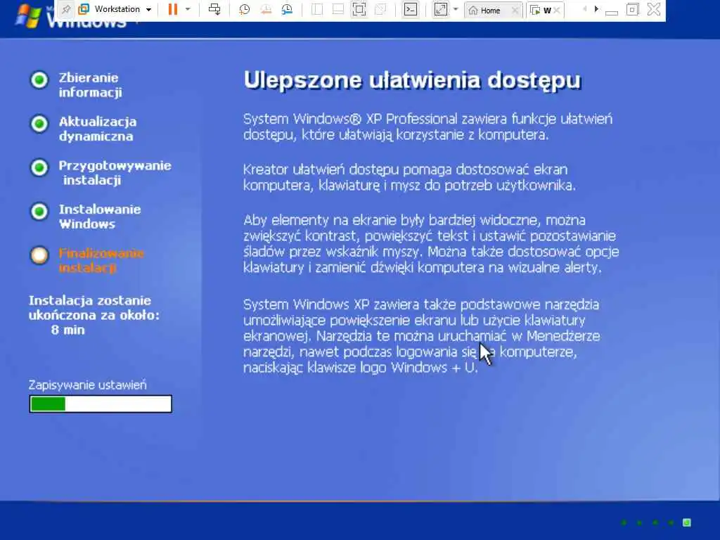This screenshot has height=540, width=720.
Task: Restore VMware from full screen
Action: pos(632,9)
